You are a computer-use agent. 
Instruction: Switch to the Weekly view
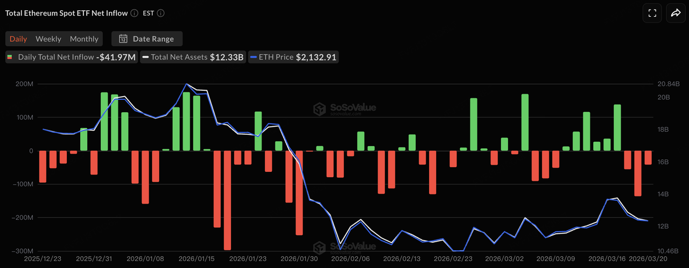coord(48,39)
